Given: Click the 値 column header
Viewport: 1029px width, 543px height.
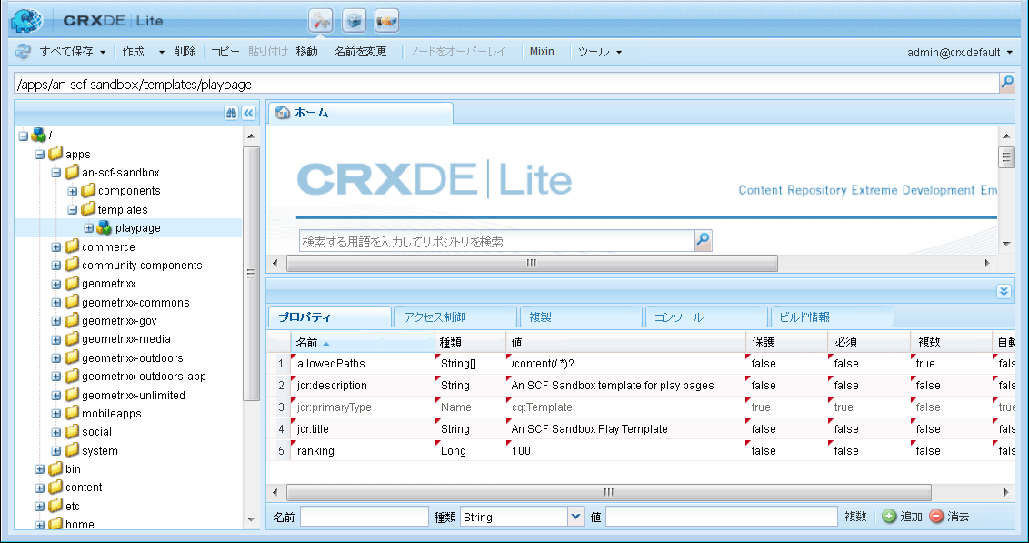Looking at the screenshot, I should click(625, 342).
